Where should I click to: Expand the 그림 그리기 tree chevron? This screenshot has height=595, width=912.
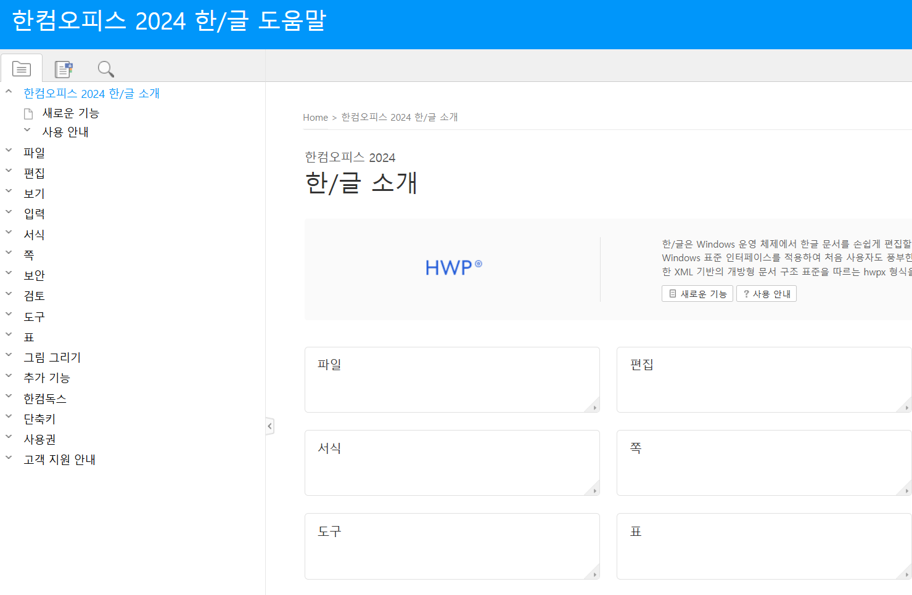pyautogui.click(x=9, y=355)
